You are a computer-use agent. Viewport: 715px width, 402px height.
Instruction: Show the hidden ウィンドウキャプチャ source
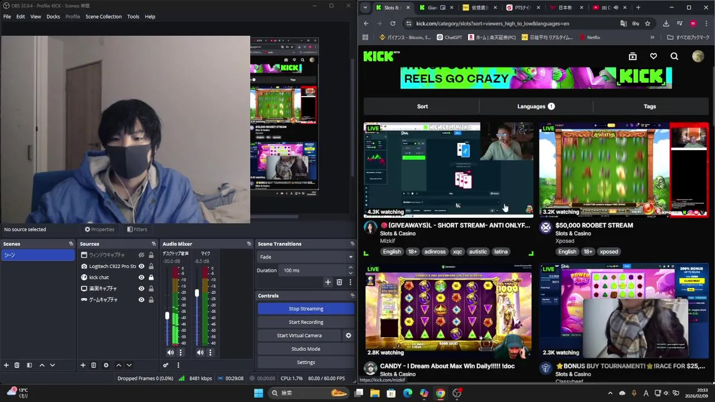pyautogui.click(x=141, y=255)
